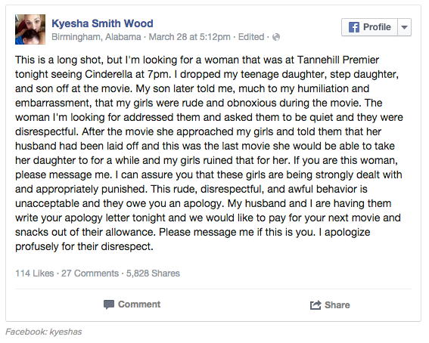Click the Birmingham, Alabama location link

click(x=96, y=37)
